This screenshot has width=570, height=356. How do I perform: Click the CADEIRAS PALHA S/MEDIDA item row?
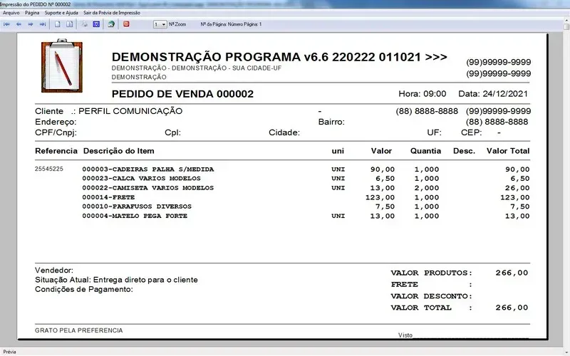click(148, 169)
